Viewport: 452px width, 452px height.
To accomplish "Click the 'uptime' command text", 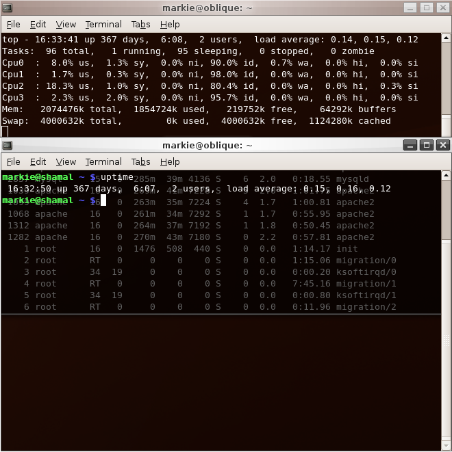I will 117,176.
